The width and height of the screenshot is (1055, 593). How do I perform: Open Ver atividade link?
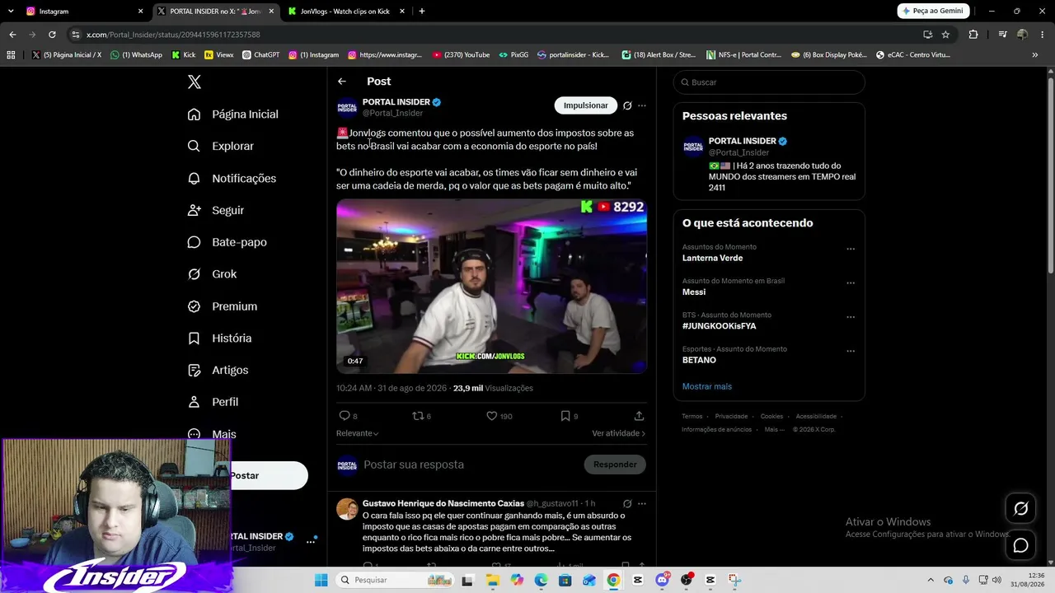(x=618, y=433)
